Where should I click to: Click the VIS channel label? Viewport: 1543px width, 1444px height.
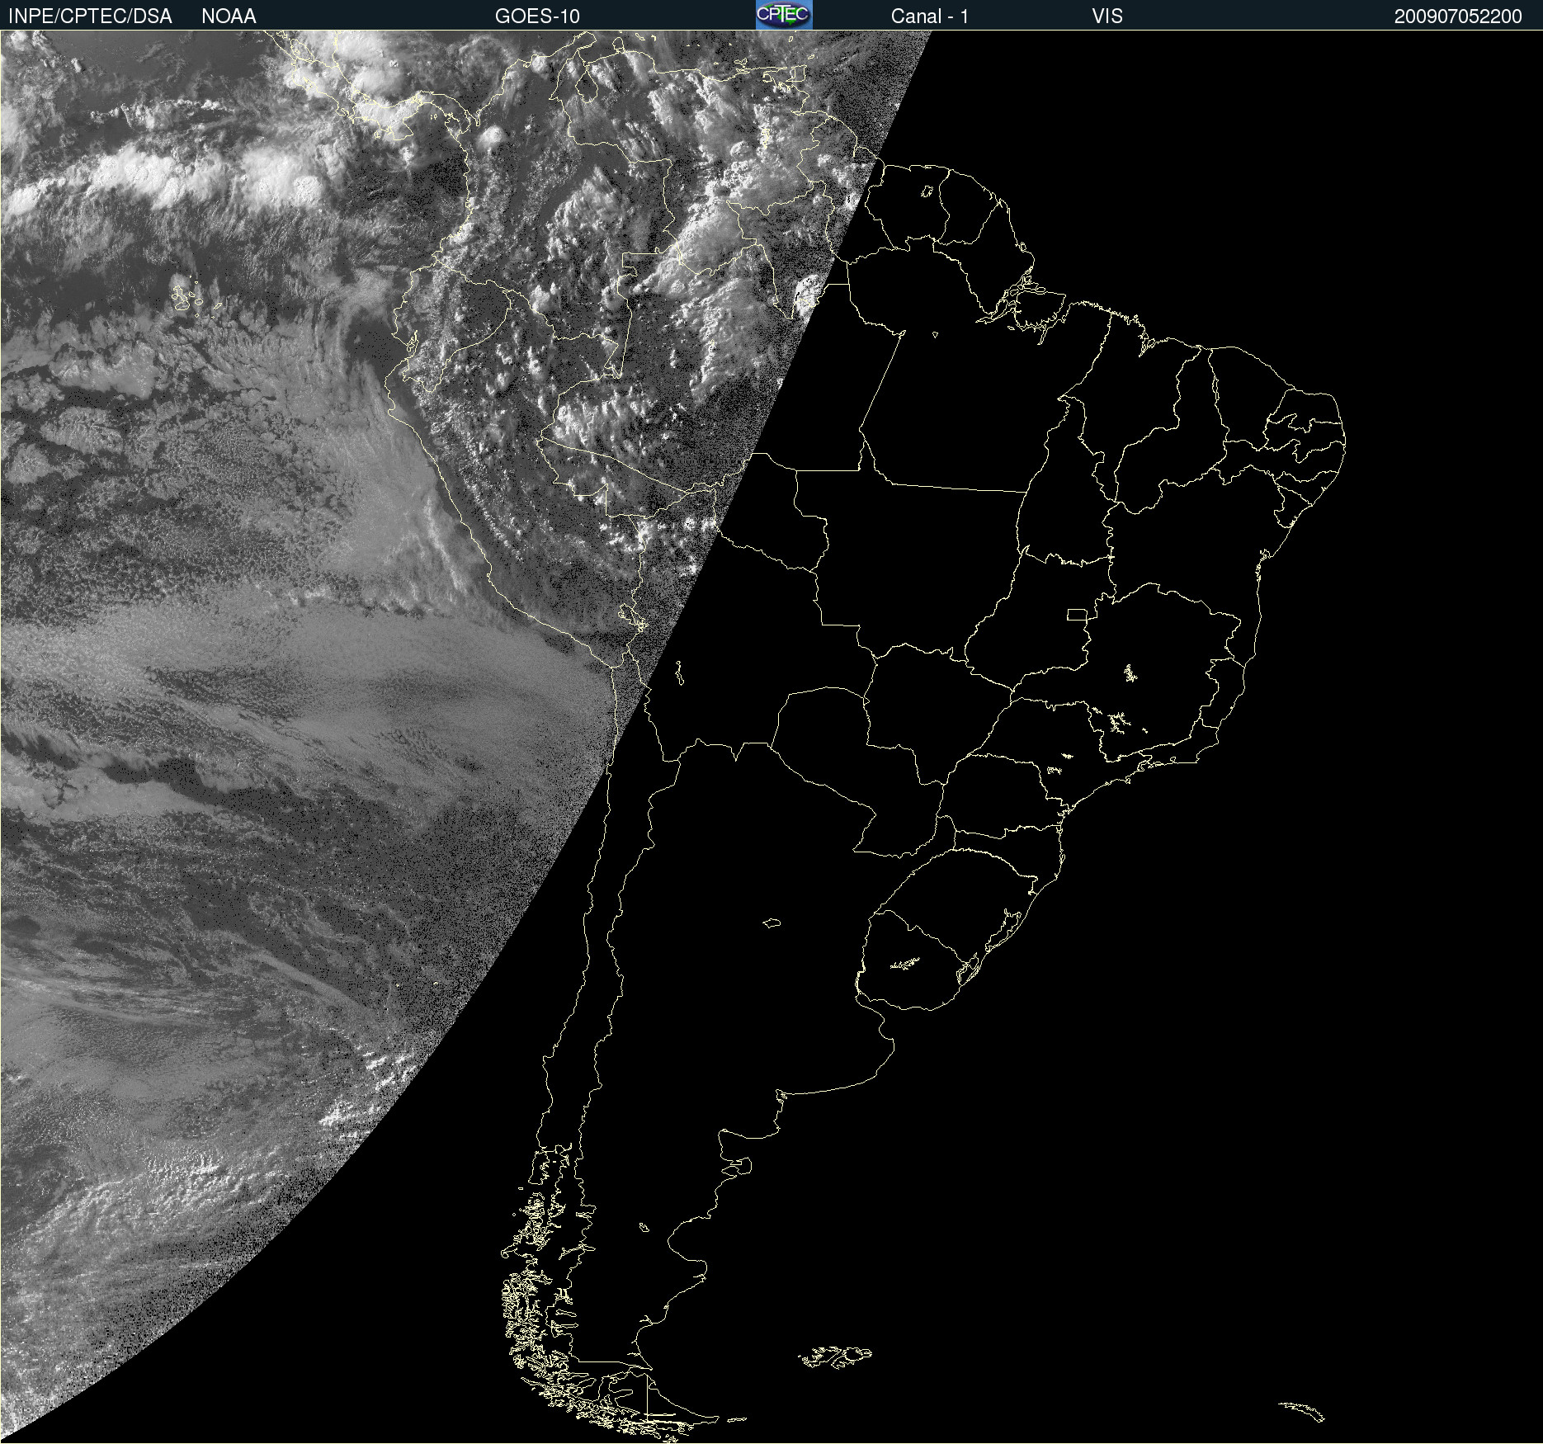tap(1107, 17)
